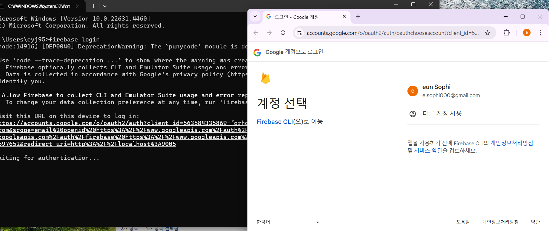The image size is (549, 231).
Task: Close the 로그인 - Google 계정 tab
Action: 344,16
